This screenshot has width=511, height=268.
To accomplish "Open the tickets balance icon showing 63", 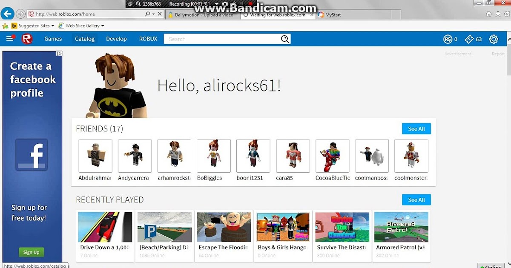I will [x=469, y=39].
